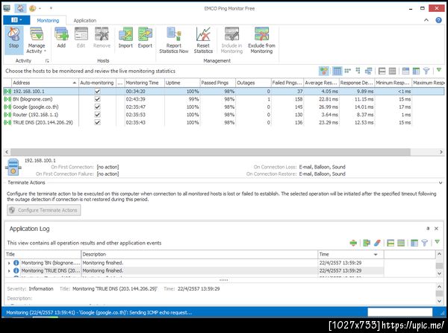Viewport: 448px width, 333px height.
Task: Open the blue application menu button
Action: pos(16,20)
